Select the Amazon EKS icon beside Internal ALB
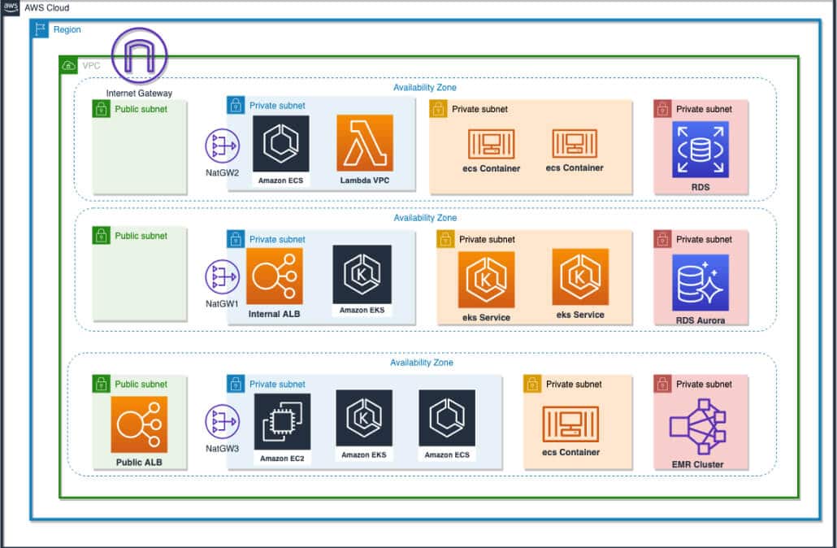 [x=362, y=275]
